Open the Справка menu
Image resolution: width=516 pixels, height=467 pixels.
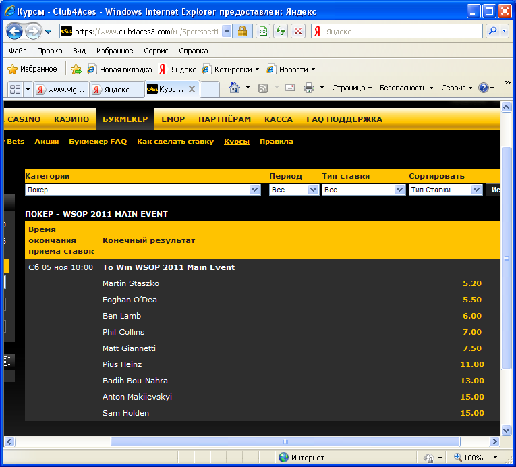194,51
